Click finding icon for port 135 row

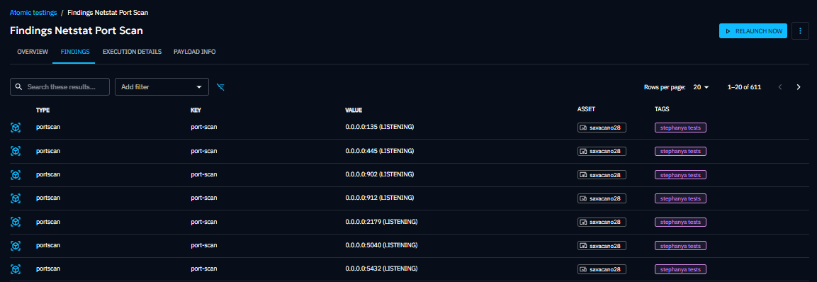[x=16, y=128]
